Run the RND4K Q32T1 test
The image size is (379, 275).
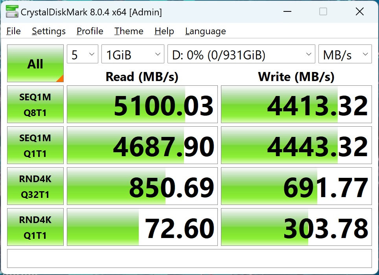point(35,186)
